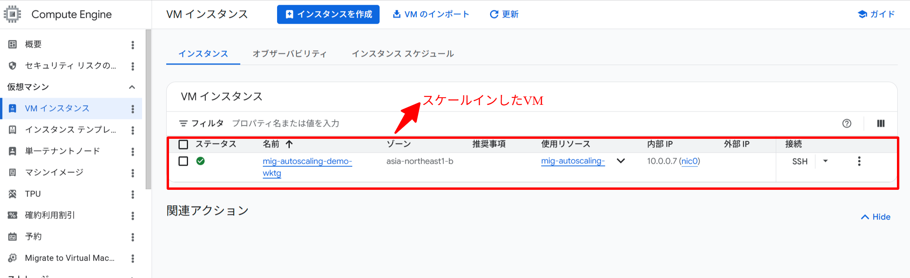Click the 外部 IP column header

click(737, 144)
